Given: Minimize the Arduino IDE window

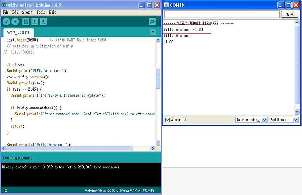Looking at the screenshot, I should click(x=141, y=5).
